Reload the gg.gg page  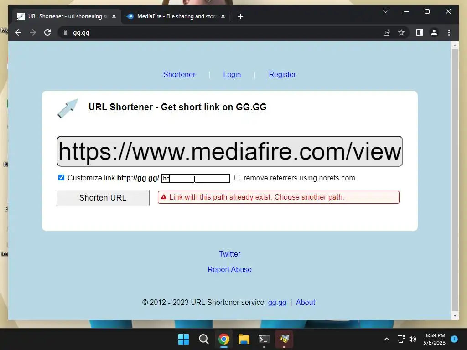tap(47, 32)
